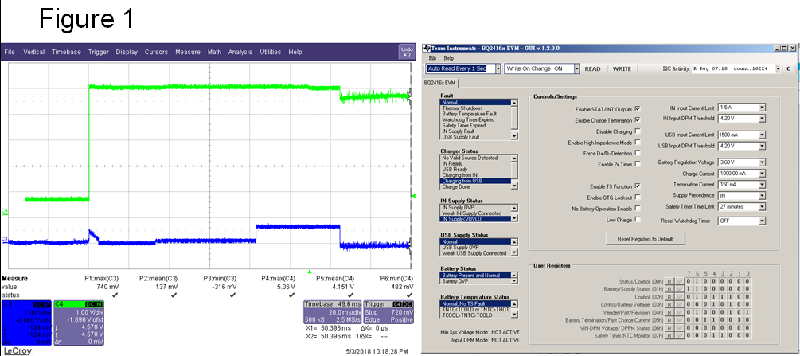Image resolution: width=800 pixels, height=356 pixels.
Task: Open the Analysis menu in the scope
Action: pos(240,52)
